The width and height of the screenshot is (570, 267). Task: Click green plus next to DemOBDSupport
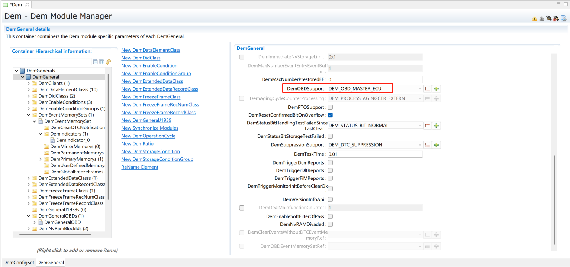(437, 89)
